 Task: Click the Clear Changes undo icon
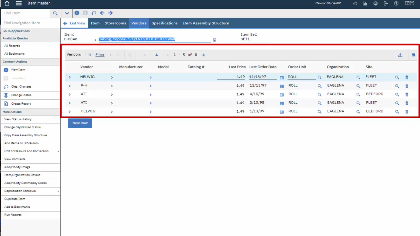point(6,87)
